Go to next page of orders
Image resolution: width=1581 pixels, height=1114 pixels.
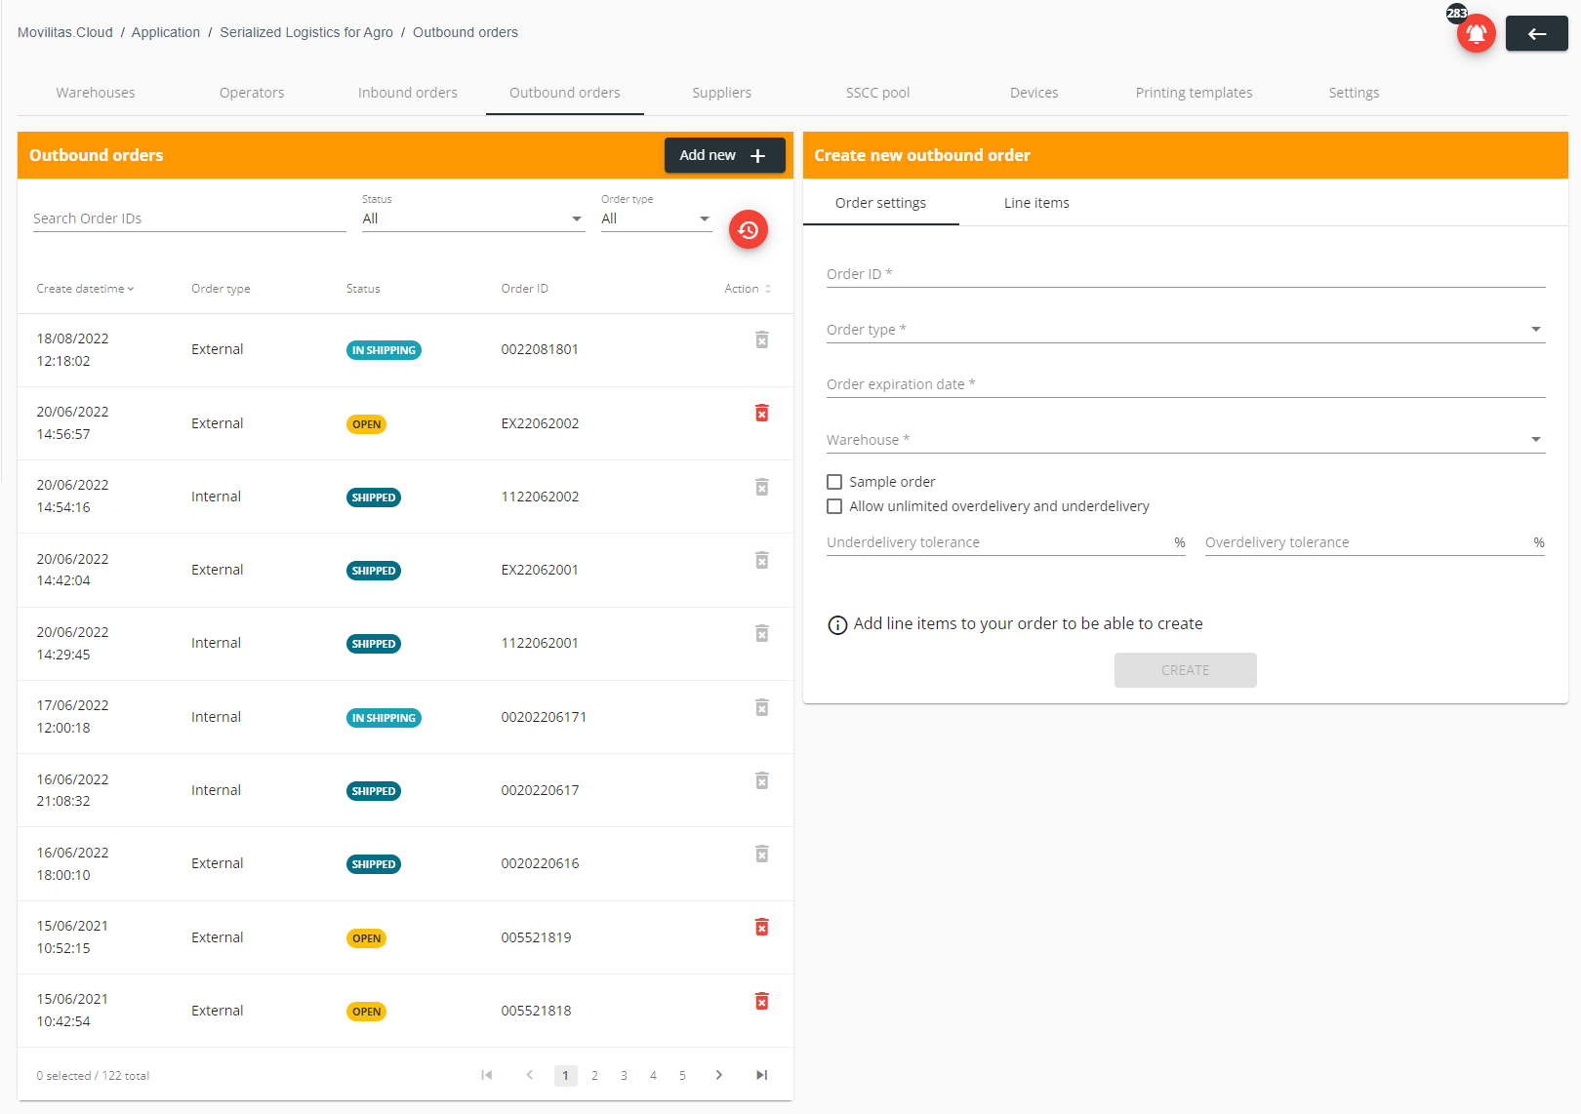[719, 1075]
